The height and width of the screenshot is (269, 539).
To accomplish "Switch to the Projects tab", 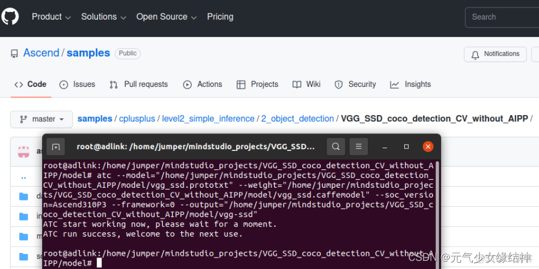I will [x=257, y=84].
